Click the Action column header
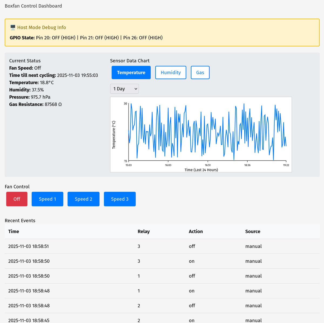 click(196, 231)
